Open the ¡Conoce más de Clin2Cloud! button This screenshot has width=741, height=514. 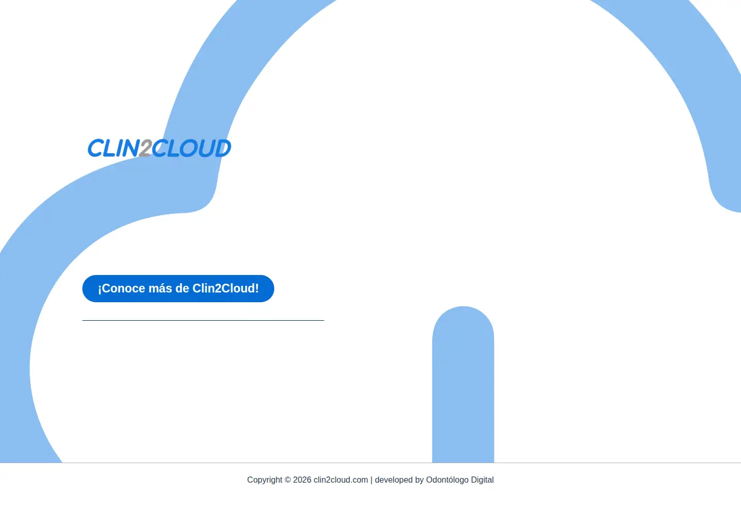coord(178,288)
